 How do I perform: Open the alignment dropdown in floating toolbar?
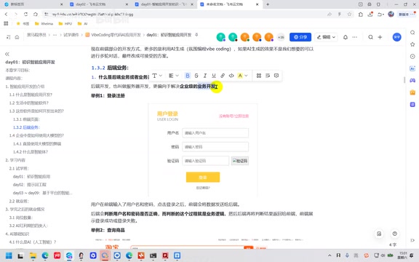click(174, 76)
